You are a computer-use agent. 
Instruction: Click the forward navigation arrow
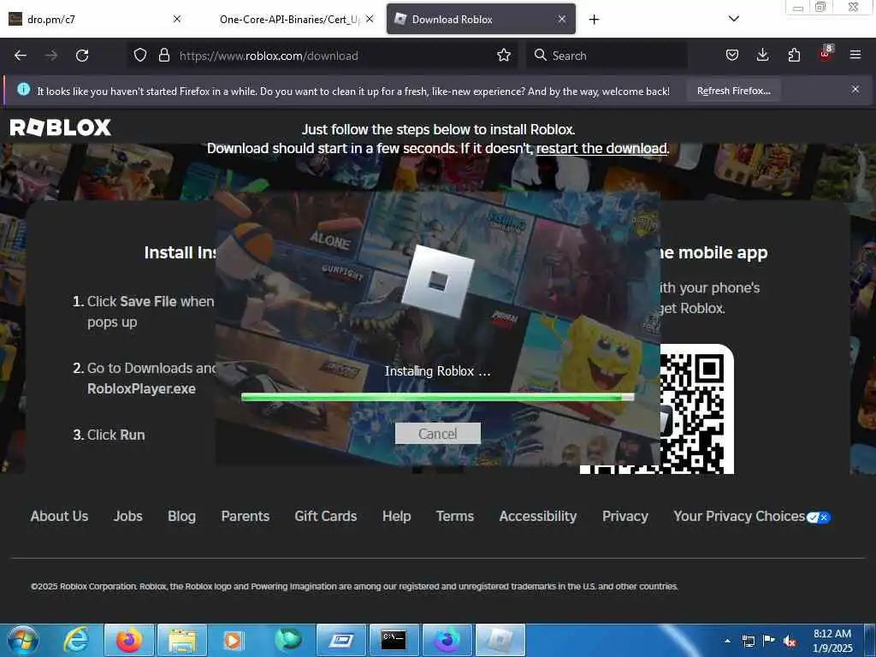pos(51,56)
